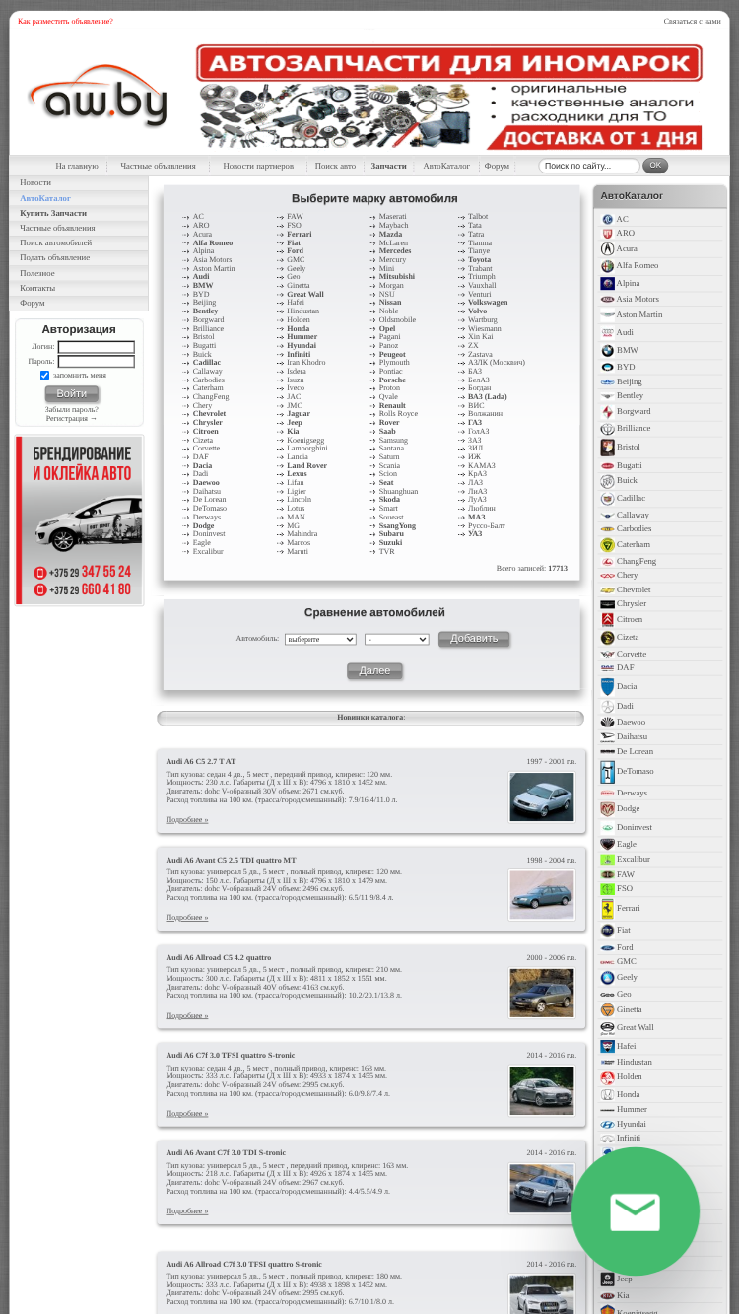Click 'Забыли пароль?' link
Image resolution: width=739 pixels, height=1314 pixels.
(x=72, y=409)
